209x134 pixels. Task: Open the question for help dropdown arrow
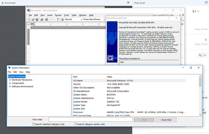[x=180, y=15]
